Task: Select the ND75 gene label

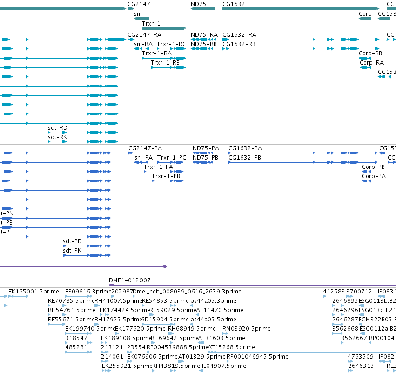Action: tap(198, 4)
